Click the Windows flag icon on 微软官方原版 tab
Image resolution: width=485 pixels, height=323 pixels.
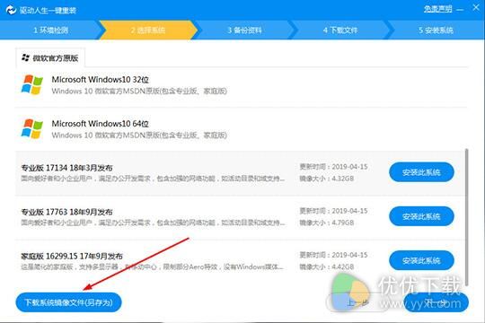(x=25, y=57)
